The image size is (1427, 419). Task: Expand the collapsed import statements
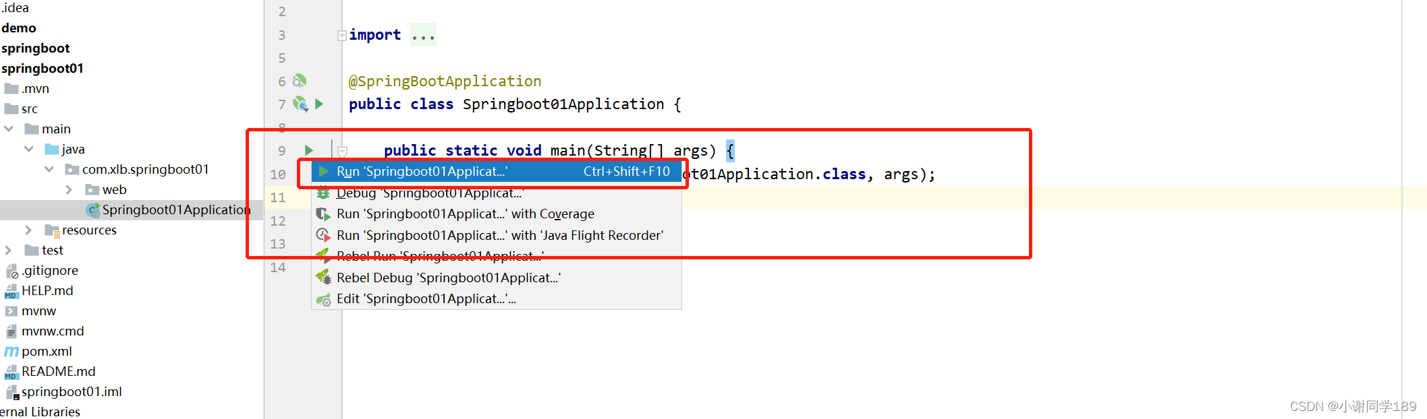coord(342,35)
